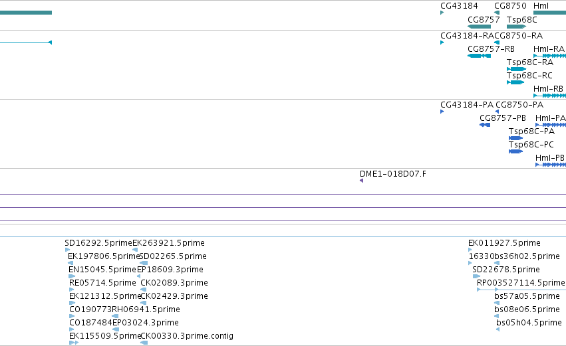The height and width of the screenshot is (346, 566).
Task: Select the SD22678.5prime EST glyph
Action: 476,276
